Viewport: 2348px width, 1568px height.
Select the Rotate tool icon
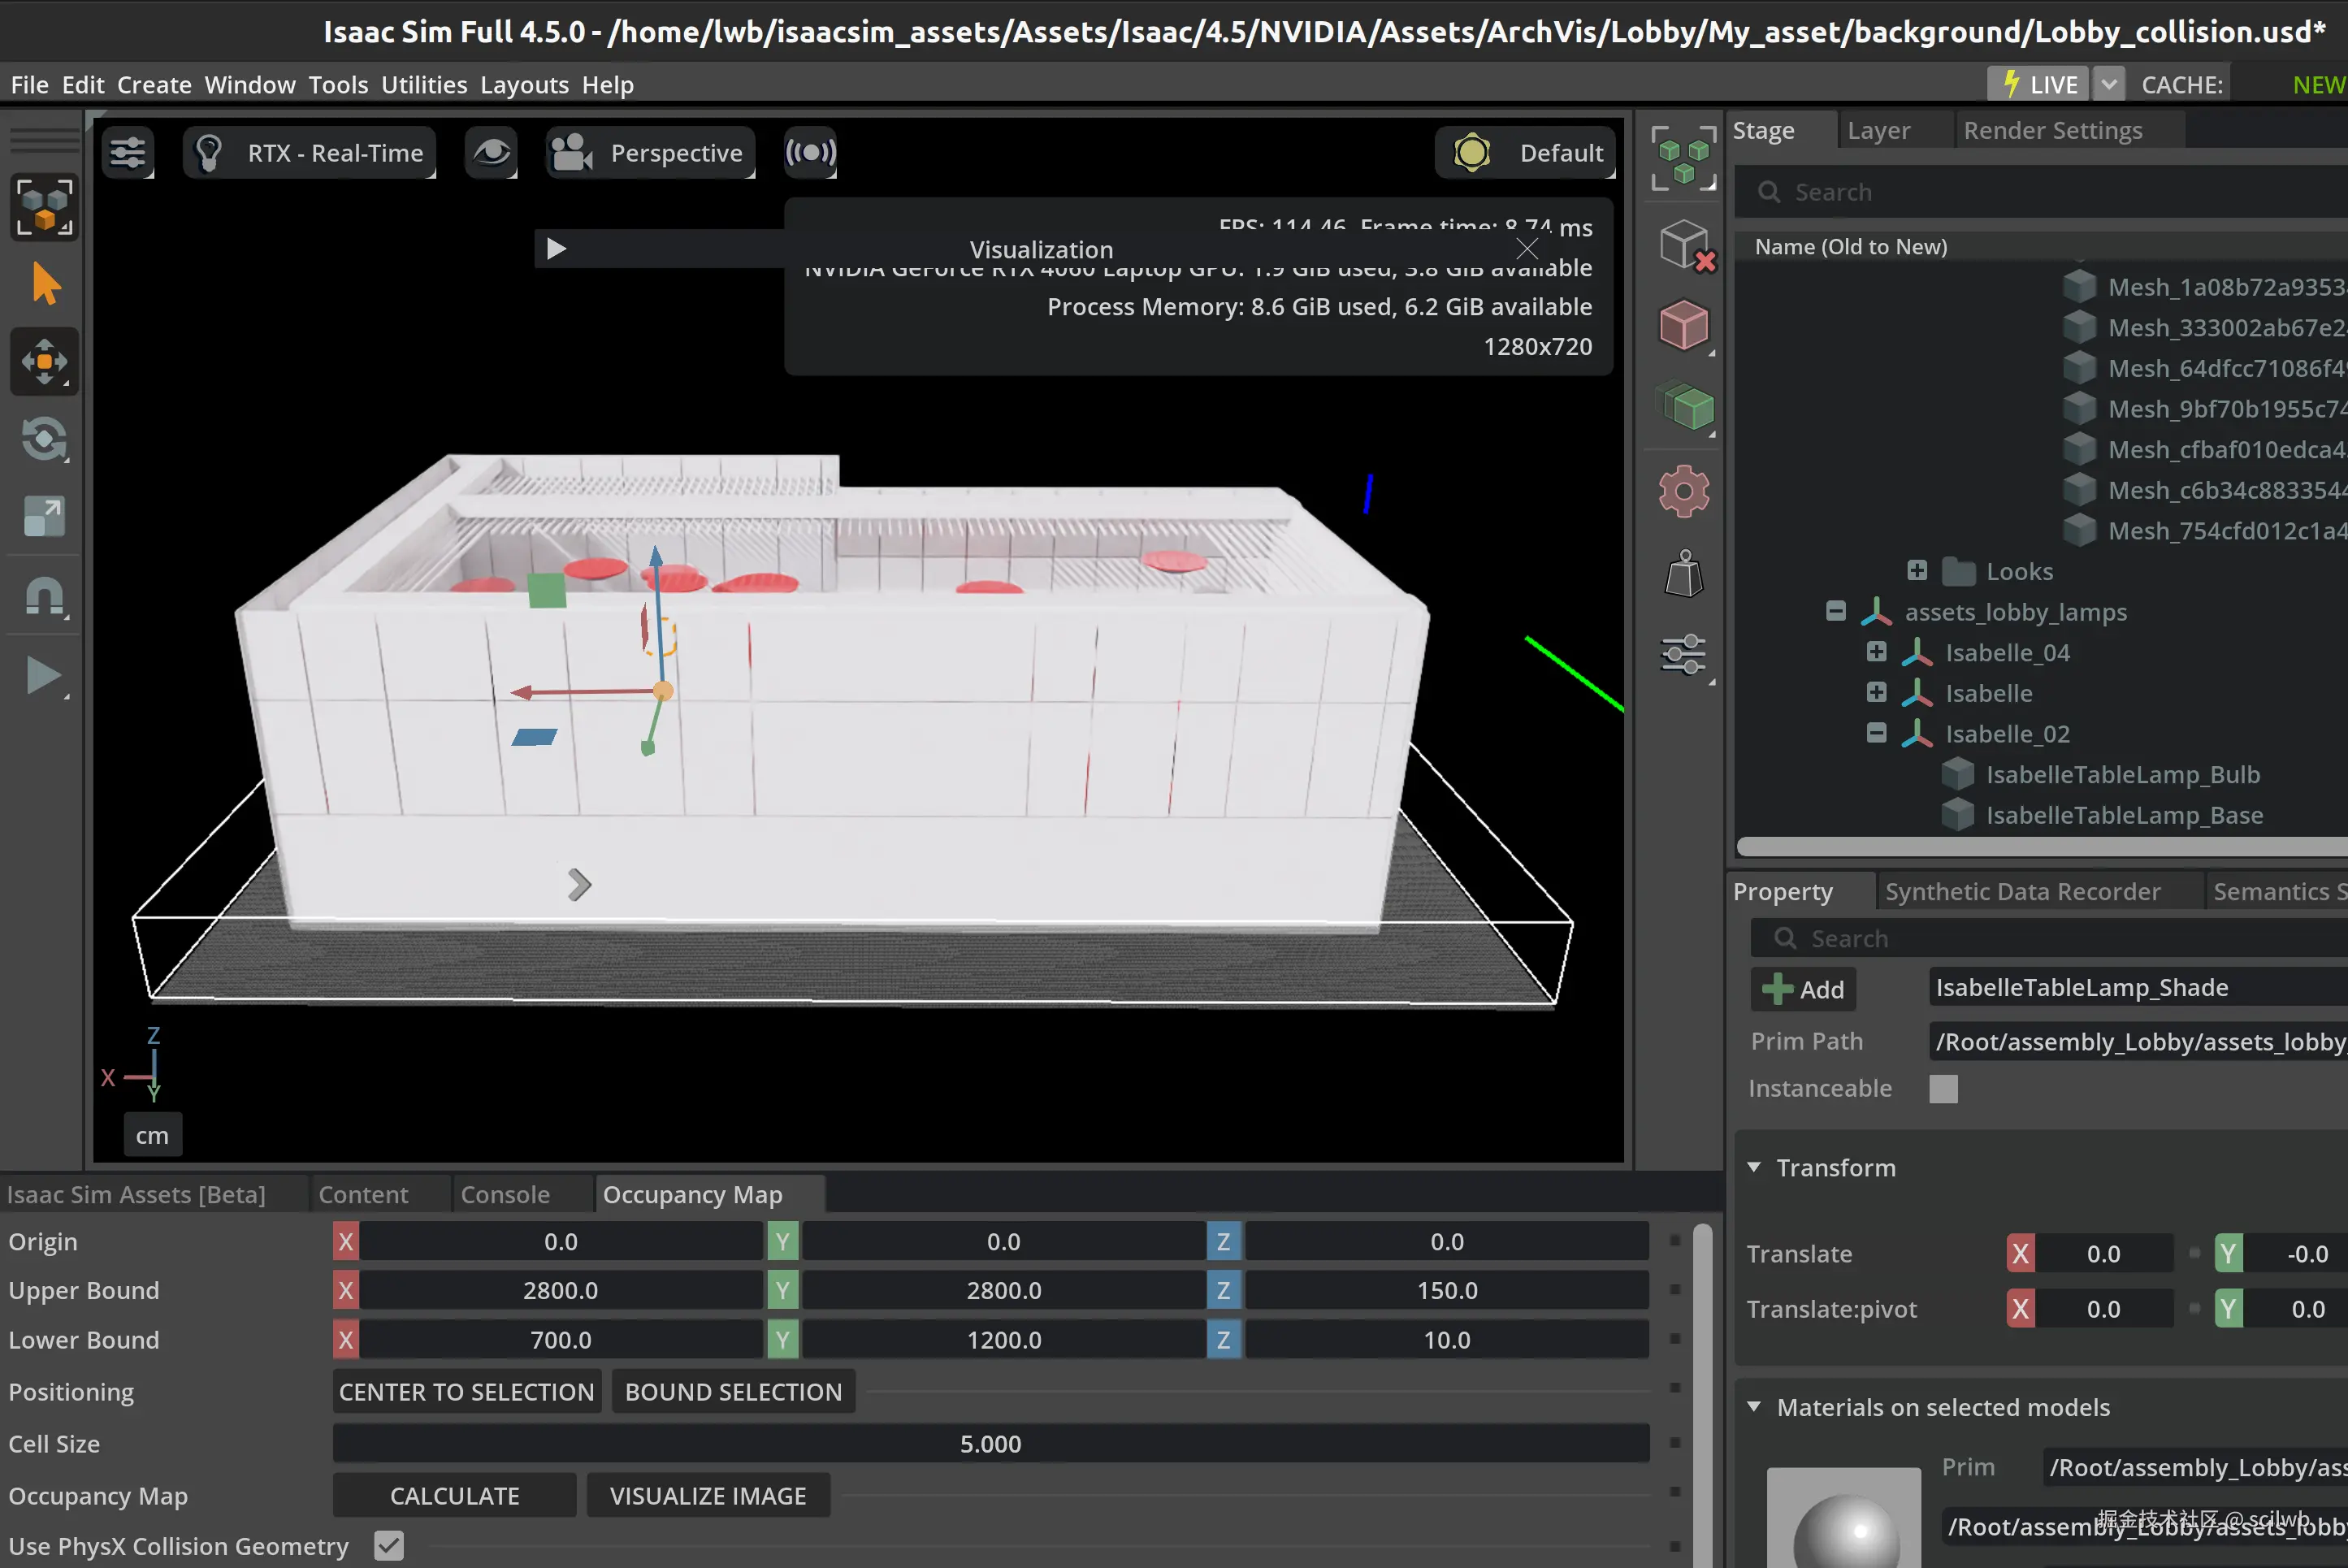pos(44,439)
